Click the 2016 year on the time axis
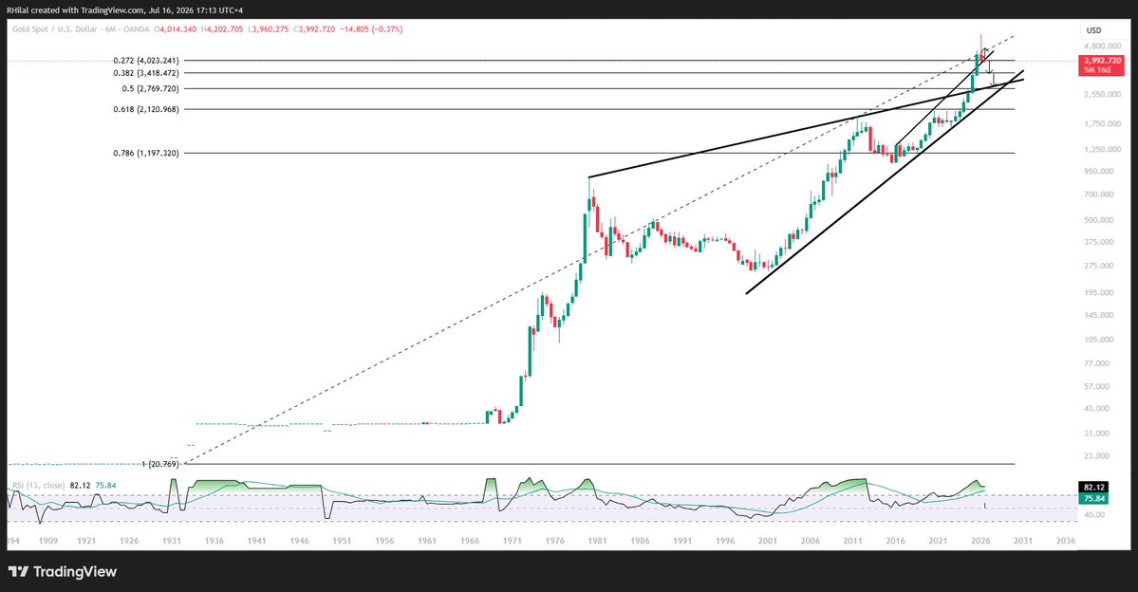1138x592 pixels. [x=896, y=541]
